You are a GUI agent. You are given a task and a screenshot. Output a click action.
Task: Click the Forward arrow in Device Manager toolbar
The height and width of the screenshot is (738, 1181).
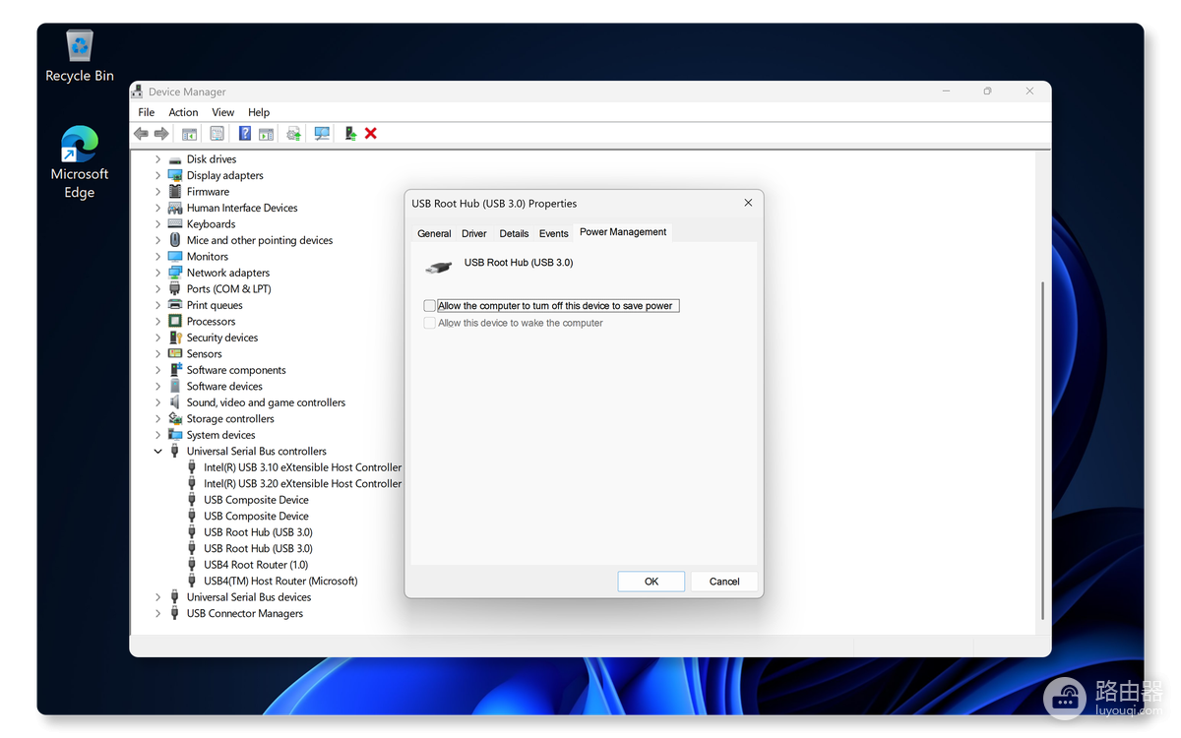161,134
